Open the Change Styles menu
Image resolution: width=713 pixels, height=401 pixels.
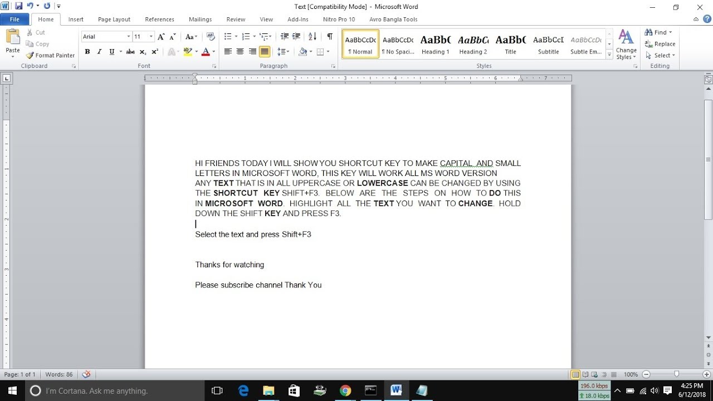point(626,45)
